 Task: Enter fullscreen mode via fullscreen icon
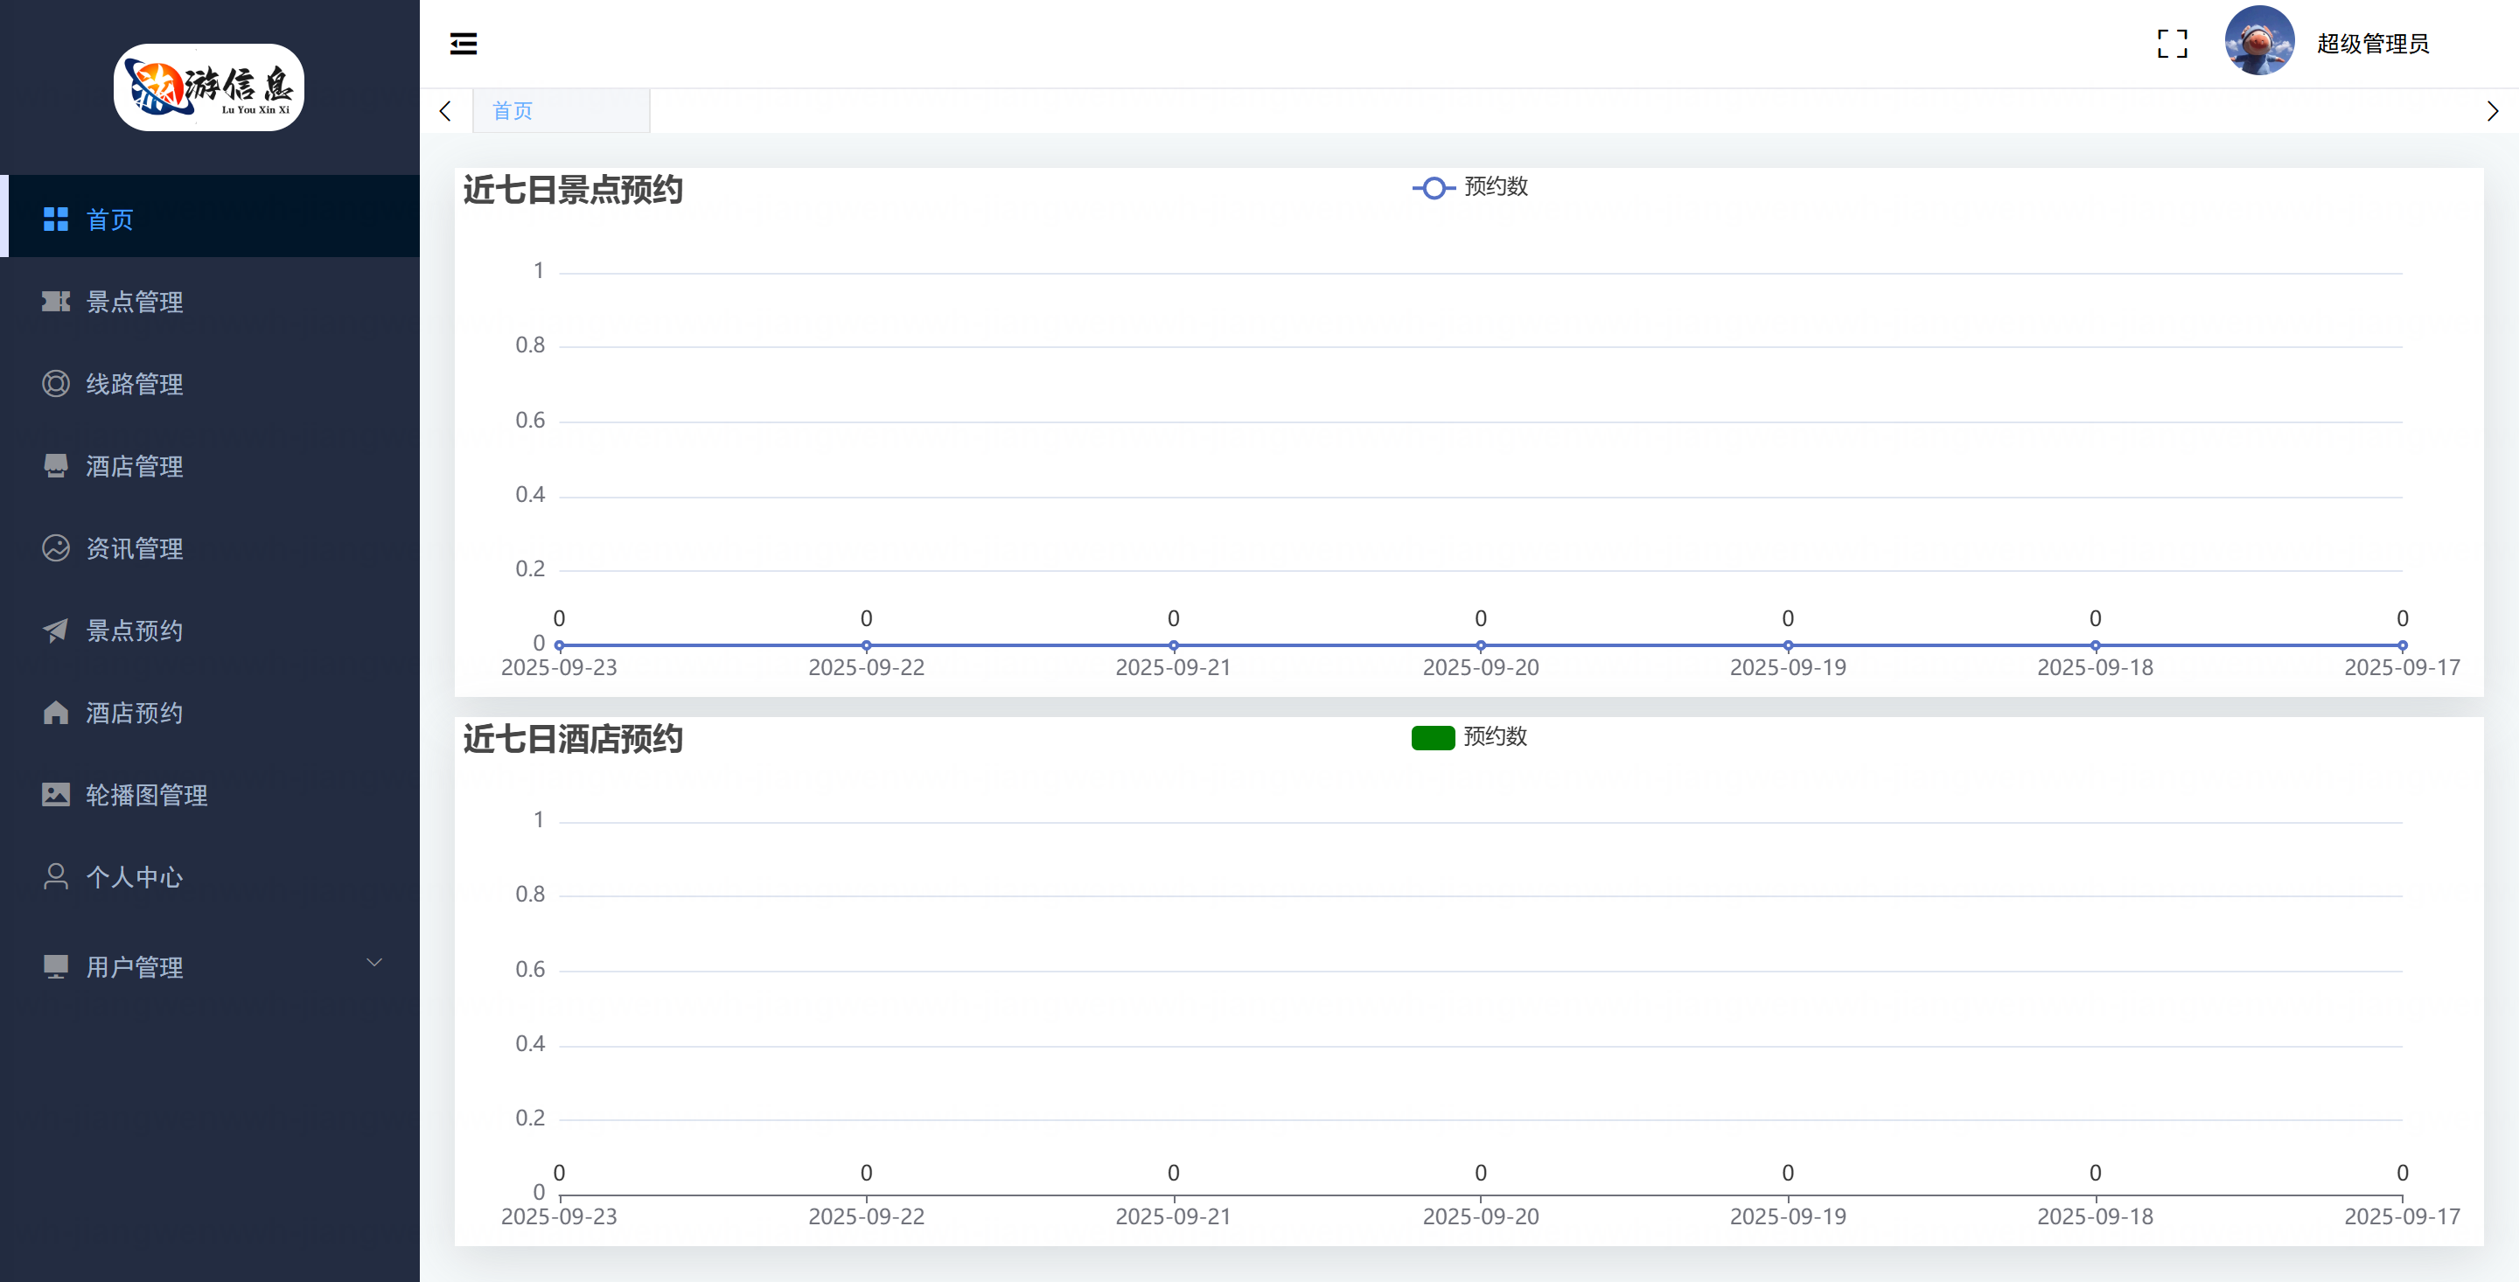[2172, 43]
